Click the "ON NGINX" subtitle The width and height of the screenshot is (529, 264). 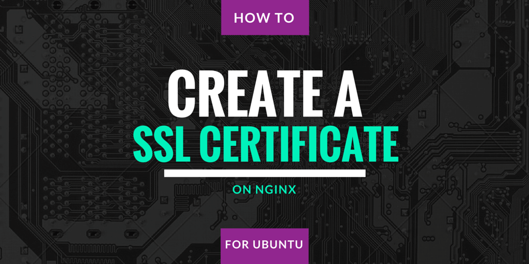264,191
